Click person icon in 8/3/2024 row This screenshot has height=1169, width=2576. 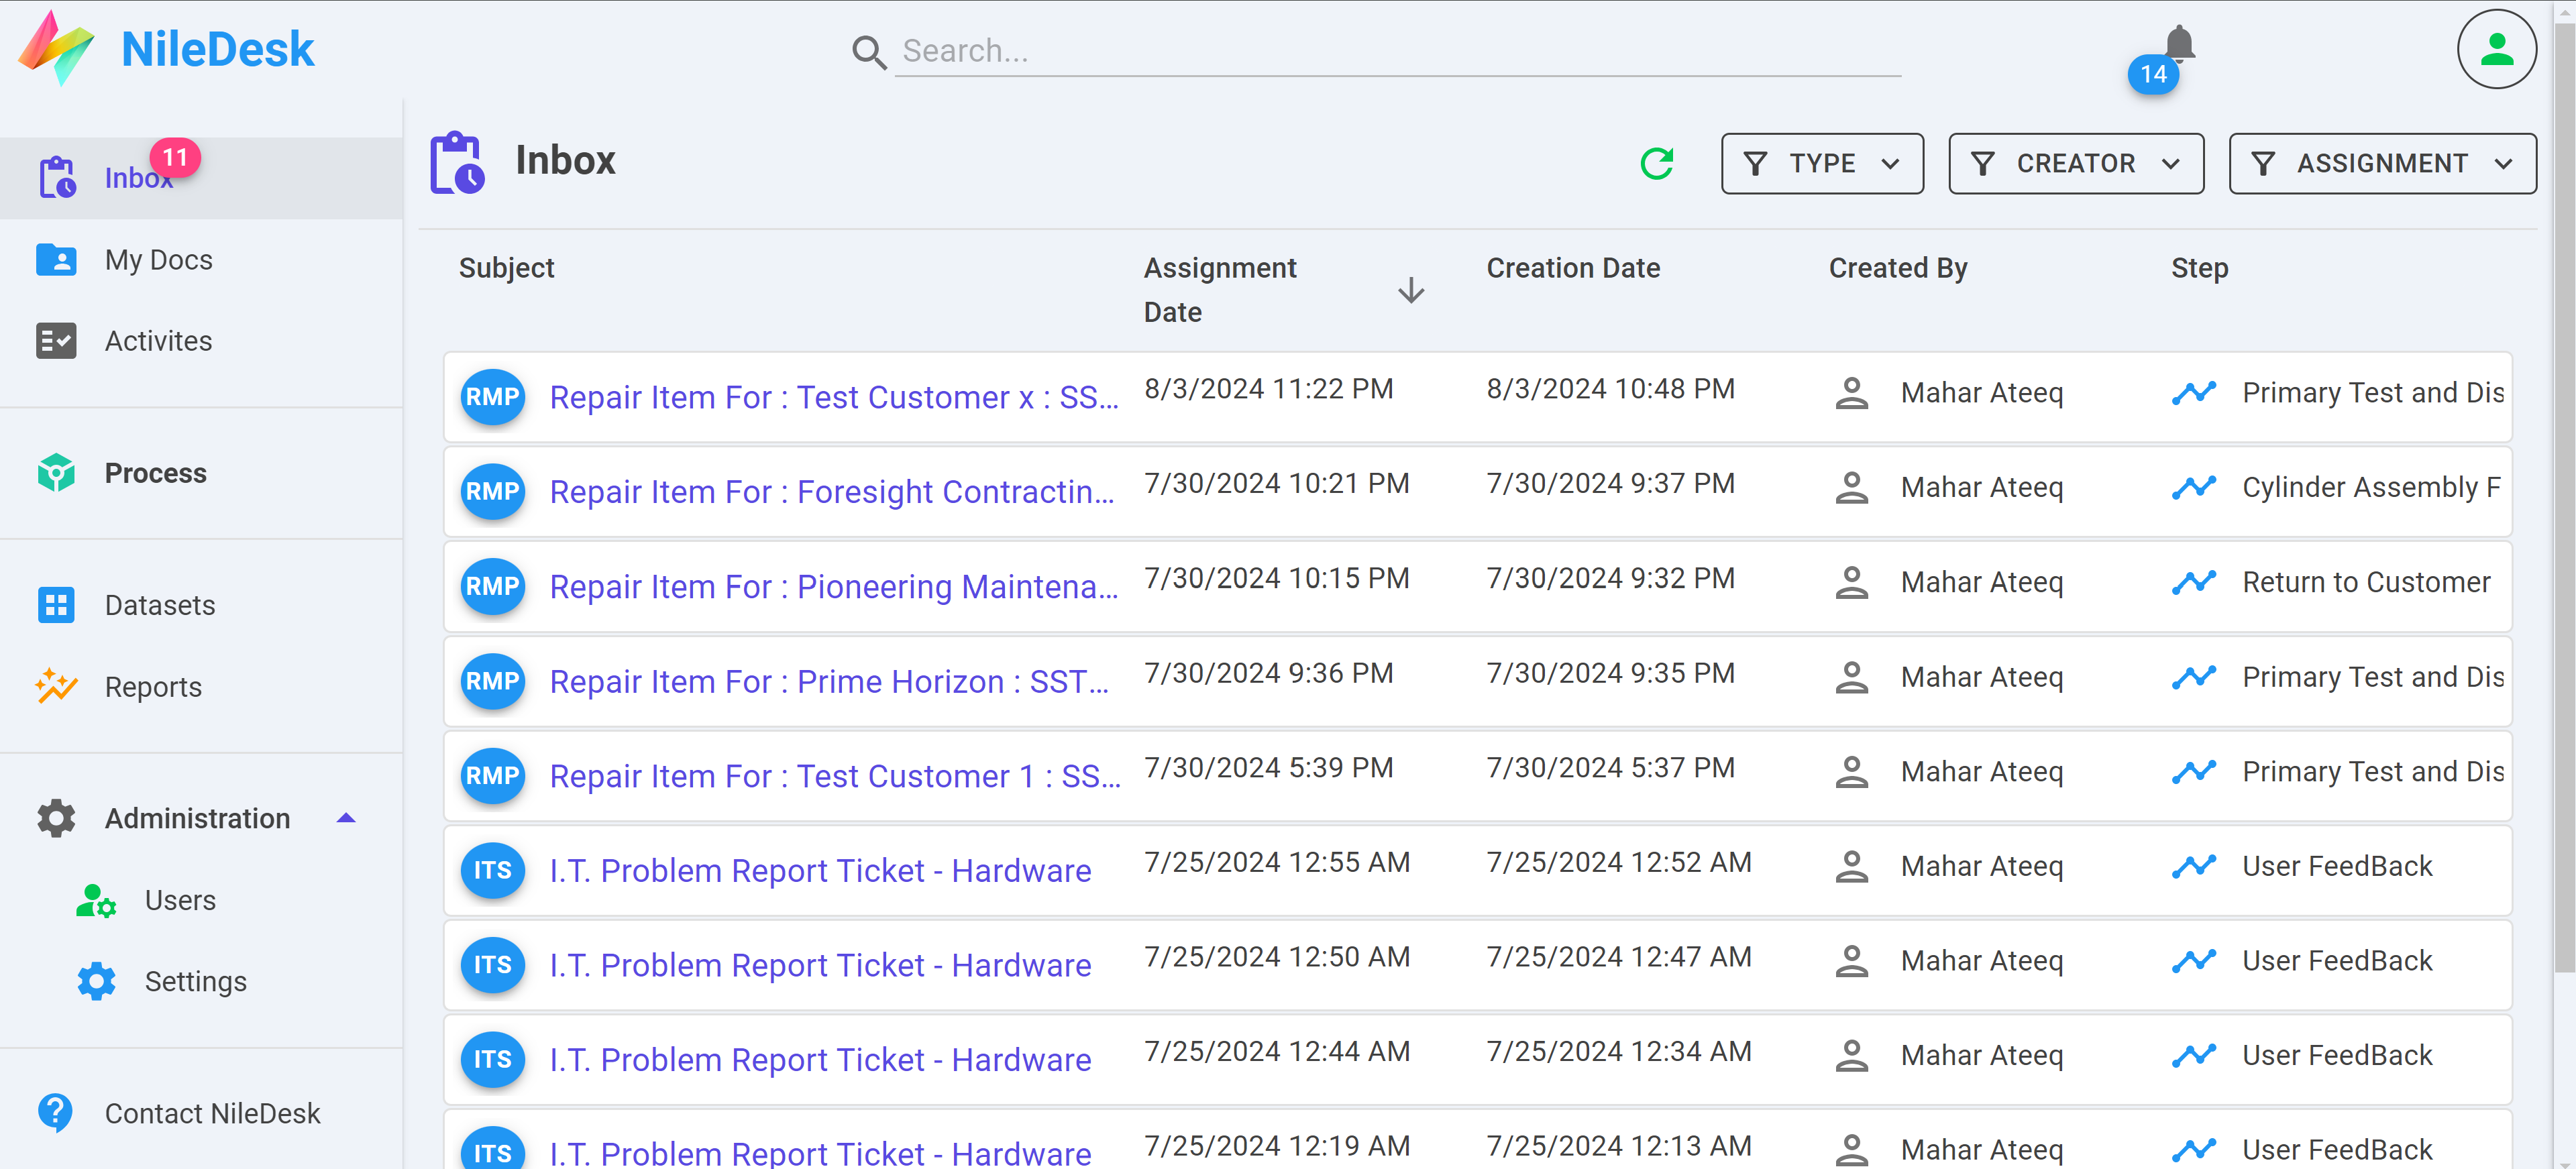tap(1851, 393)
